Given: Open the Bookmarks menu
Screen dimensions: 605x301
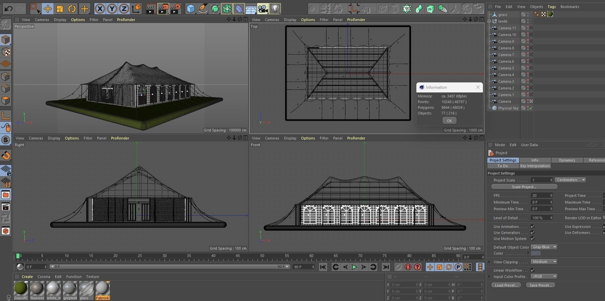Looking at the screenshot, I should click(570, 7).
